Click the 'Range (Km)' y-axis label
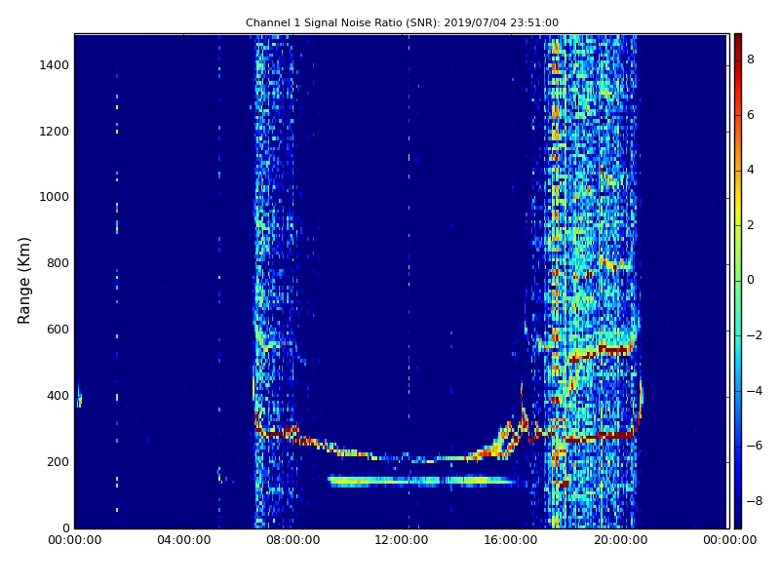Viewport: 780px width, 585px height. [x=23, y=281]
